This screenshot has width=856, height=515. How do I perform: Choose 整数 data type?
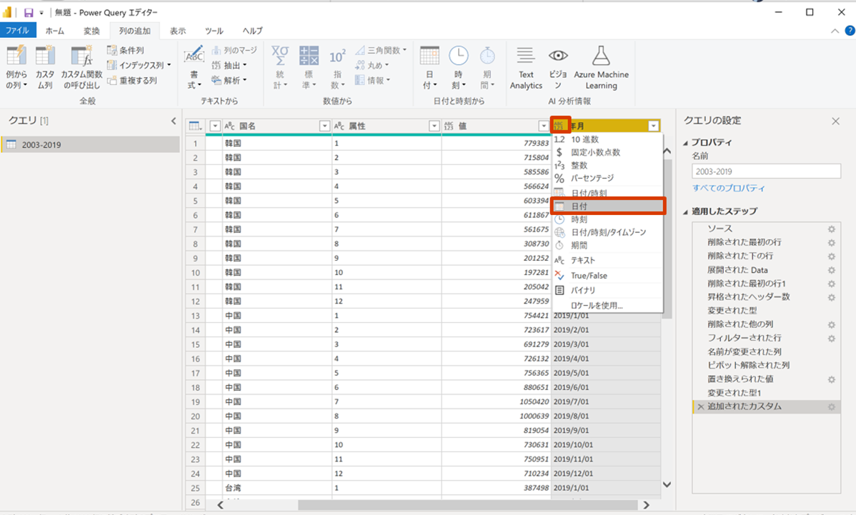tap(607, 165)
